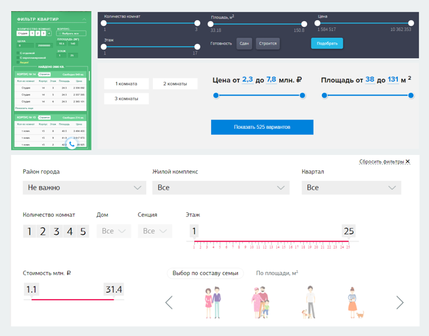This screenshot has height=336, width=429.
Task: Click «Сбросить фильтры» reset link
Action: tap(384, 162)
